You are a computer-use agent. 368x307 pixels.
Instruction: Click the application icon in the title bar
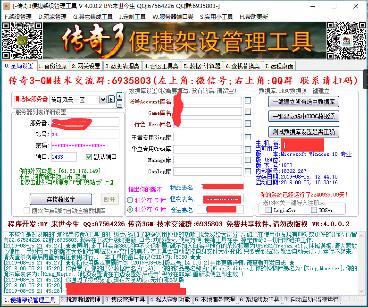point(6,6)
